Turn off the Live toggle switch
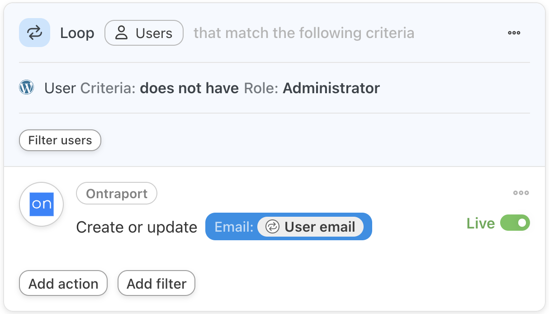The image size is (549, 314). (x=515, y=223)
